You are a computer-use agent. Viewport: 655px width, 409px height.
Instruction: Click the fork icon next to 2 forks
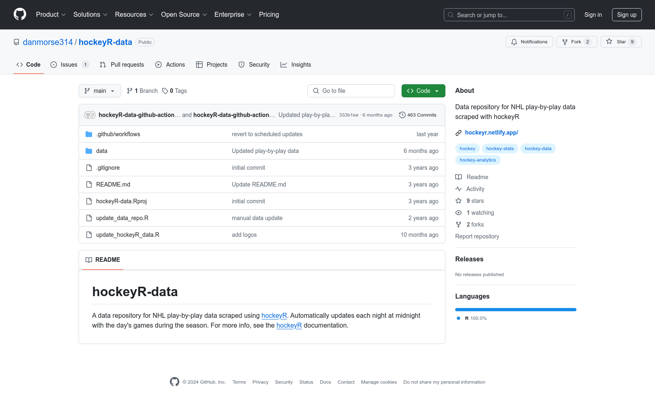click(458, 225)
